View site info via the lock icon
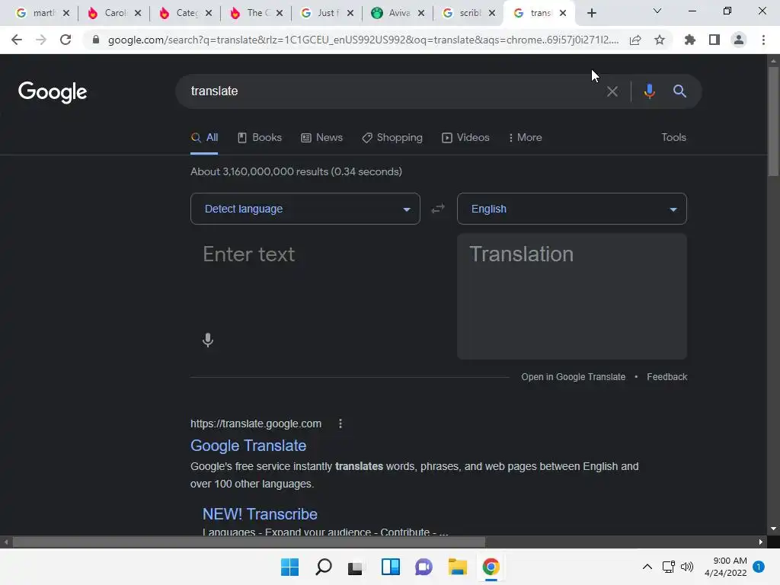The image size is (780, 585). click(96, 40)
